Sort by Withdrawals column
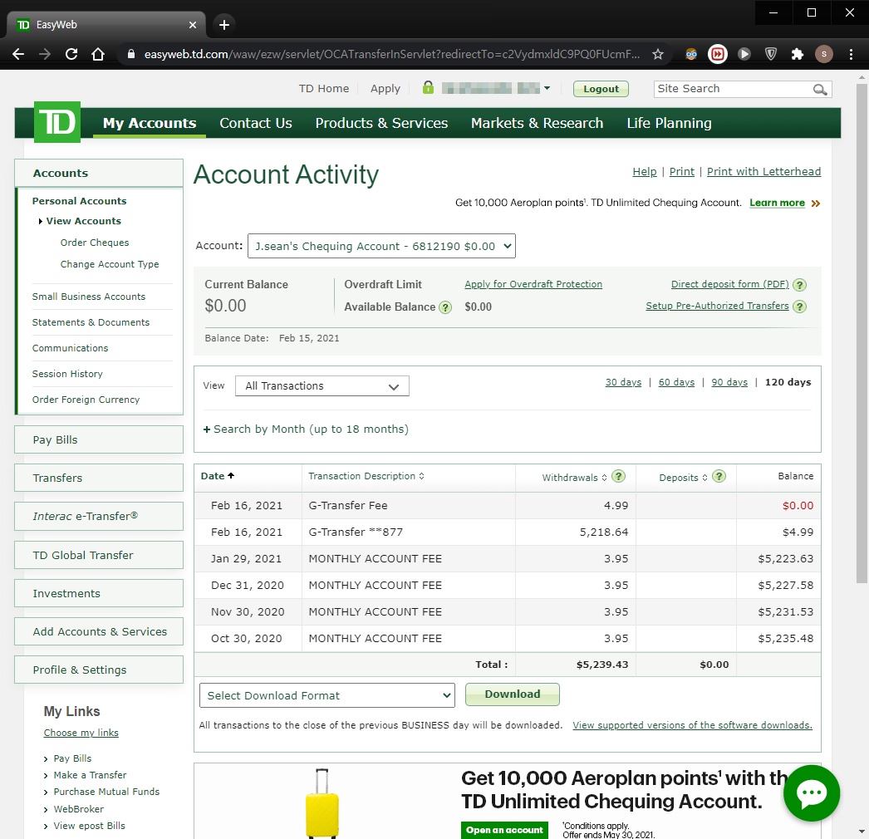Viewport: 869px width, 839px height. tap(574, 478)
